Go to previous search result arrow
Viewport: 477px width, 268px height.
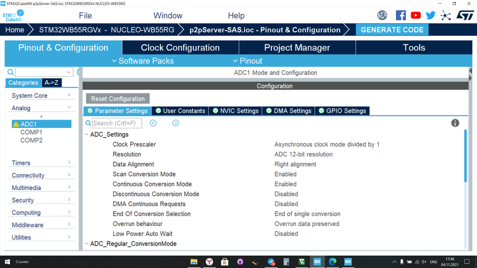coord(153,123)
